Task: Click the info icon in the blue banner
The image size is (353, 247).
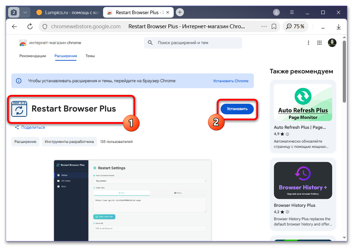Action: (19, 81)
